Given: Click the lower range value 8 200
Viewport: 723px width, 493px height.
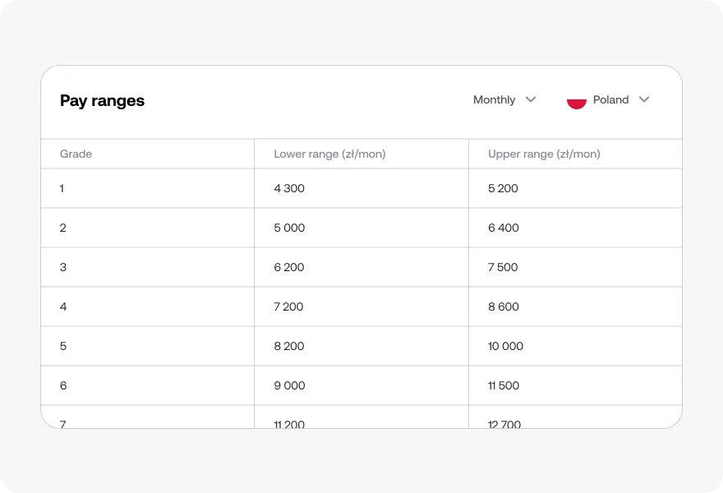Looking at the screenshot, I should click(x=289, y=346).
